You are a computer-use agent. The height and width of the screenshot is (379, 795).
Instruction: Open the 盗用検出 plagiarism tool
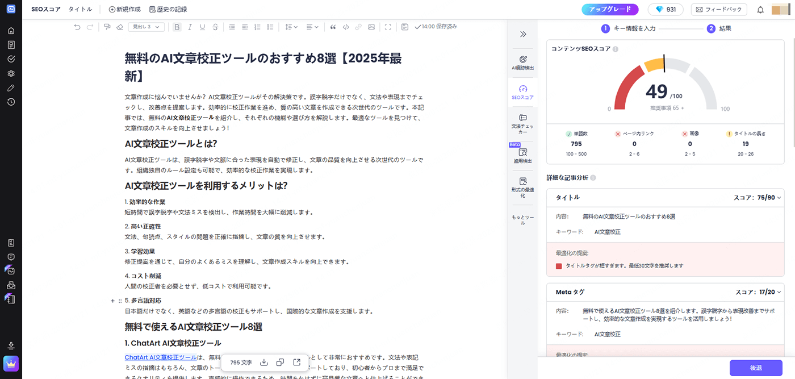523,156
